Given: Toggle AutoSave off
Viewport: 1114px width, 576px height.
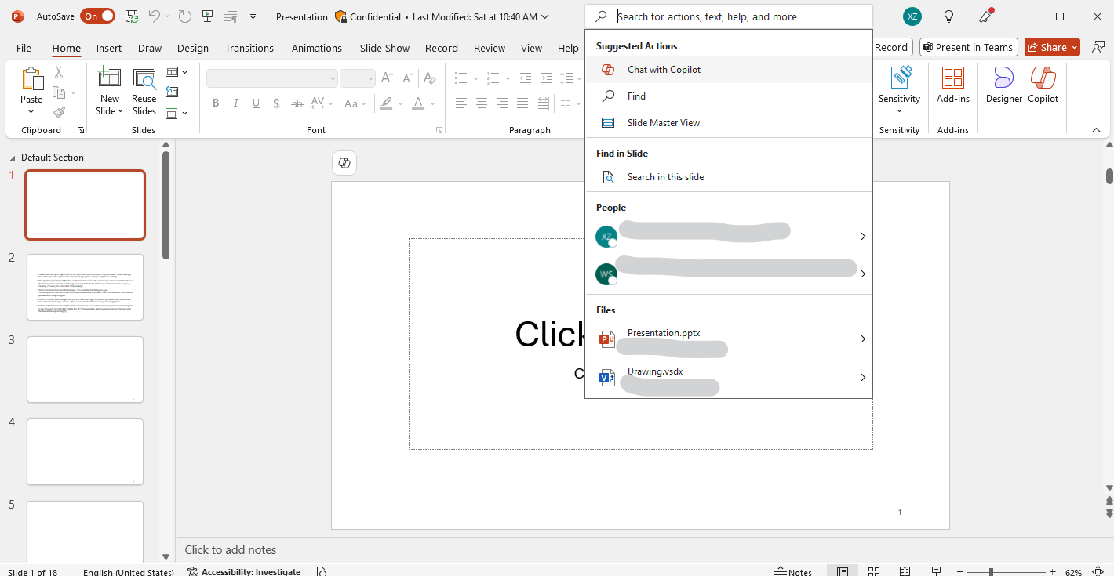Looking at the screenshot, I should point(97,16).
